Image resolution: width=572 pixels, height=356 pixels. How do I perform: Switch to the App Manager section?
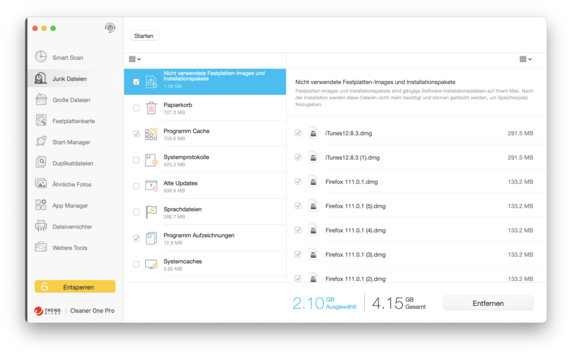click(x=70, y=205)
